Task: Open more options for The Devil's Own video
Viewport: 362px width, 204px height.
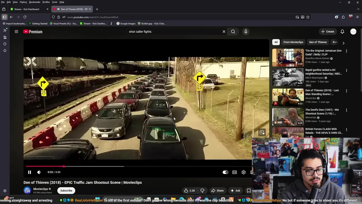Action: click(346, 110)
